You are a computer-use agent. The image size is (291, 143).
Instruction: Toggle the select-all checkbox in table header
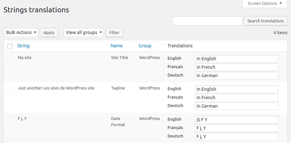click(10, 46)
